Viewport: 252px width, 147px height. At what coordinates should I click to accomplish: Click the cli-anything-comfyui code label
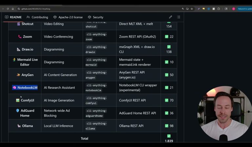pos(96,101)
